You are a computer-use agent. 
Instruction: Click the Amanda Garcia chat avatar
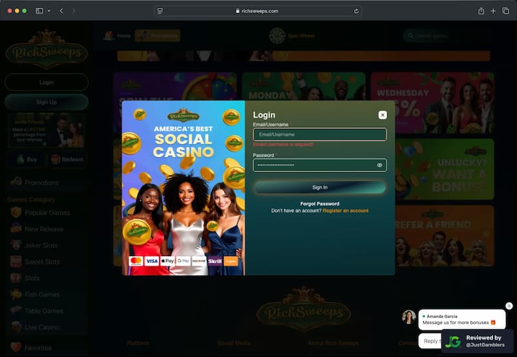pyautogui.click(x=409, y=317)
